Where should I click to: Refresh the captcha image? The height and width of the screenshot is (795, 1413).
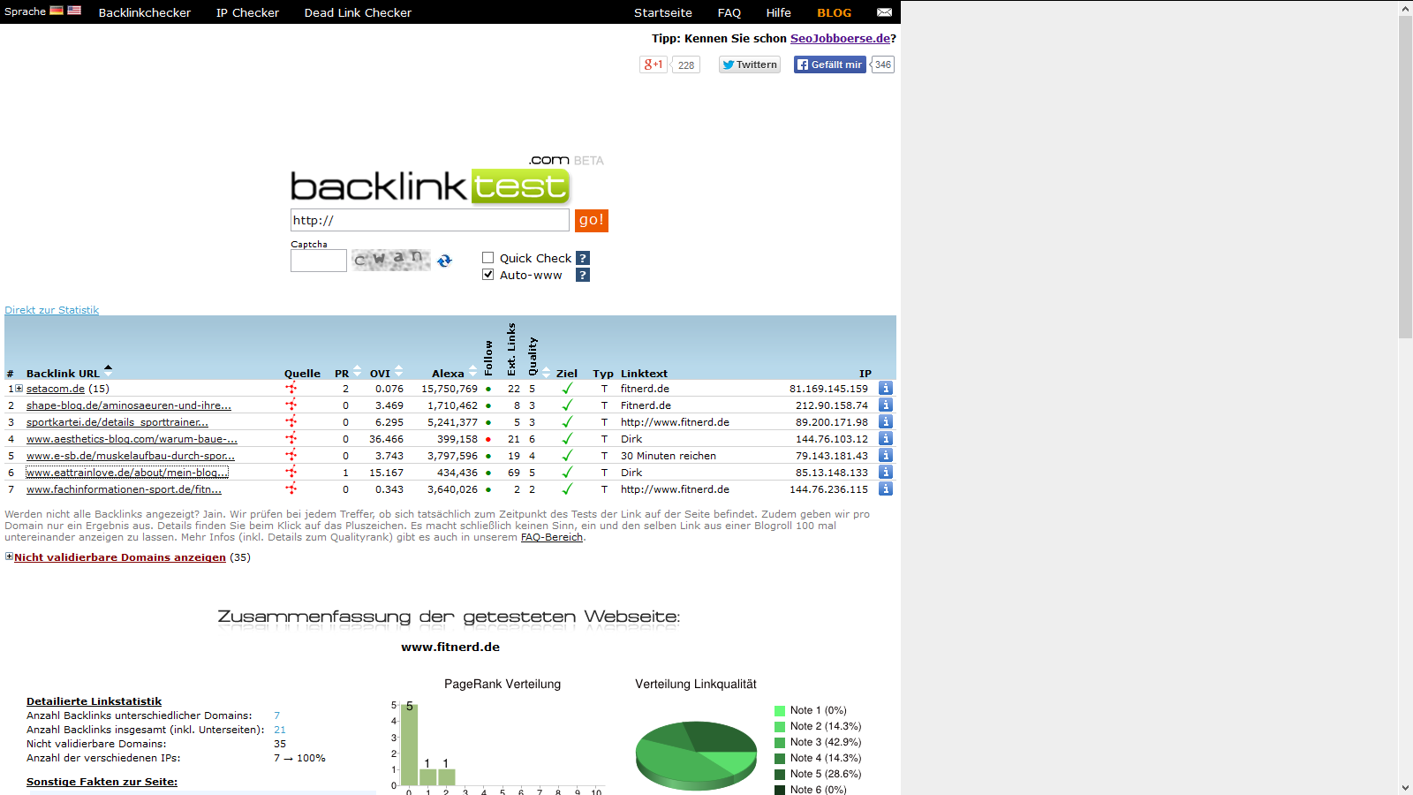pos(444,260)
